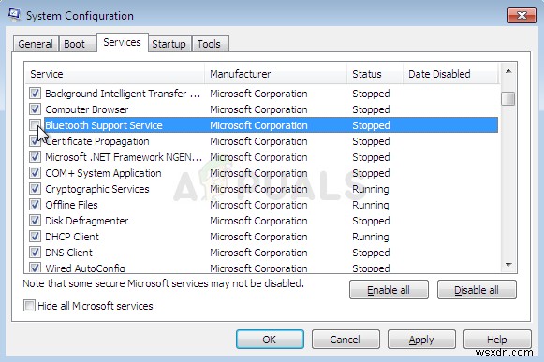Click the Running status of Cryptographic Services
The height and width of the screenshot is (362, 544).
tap(371, 189)
